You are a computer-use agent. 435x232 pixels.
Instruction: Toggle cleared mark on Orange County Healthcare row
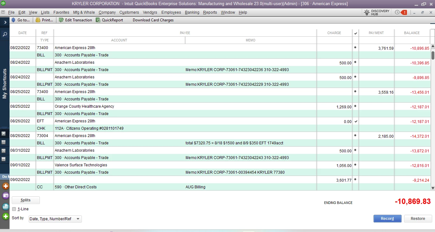355,106
